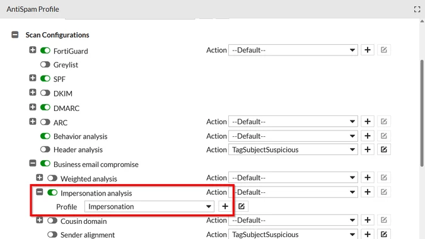The image size is (425, 239).
Task: Open the Cousin domain Action dropdown
Action: [x=293, y=220]
